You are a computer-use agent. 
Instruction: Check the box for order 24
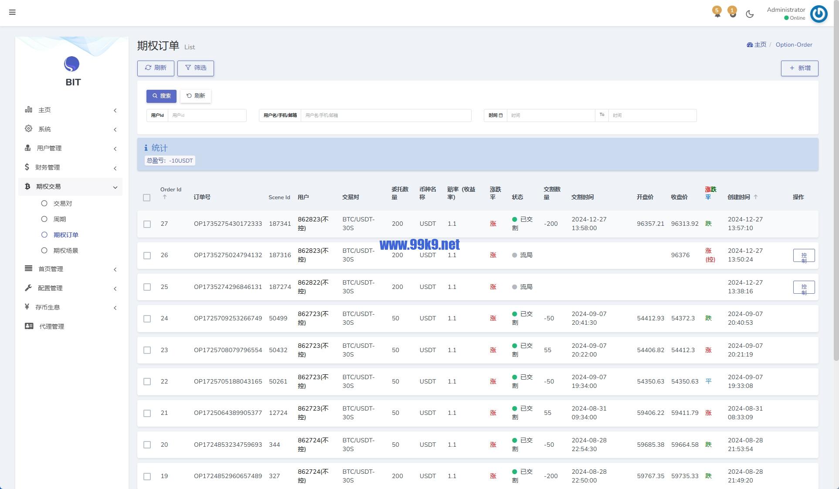[147, 319]
